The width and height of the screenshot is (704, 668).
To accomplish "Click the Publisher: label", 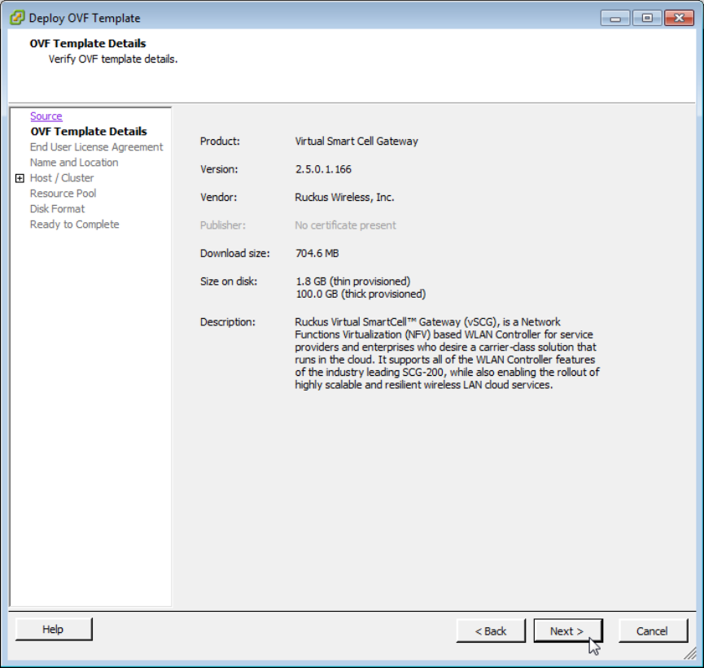I will [x=223, y=225].
